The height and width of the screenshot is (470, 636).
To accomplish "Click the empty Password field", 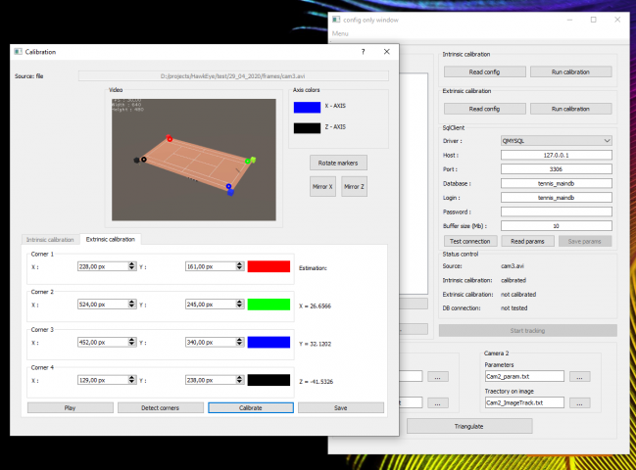I will click(x=557, y=211).
